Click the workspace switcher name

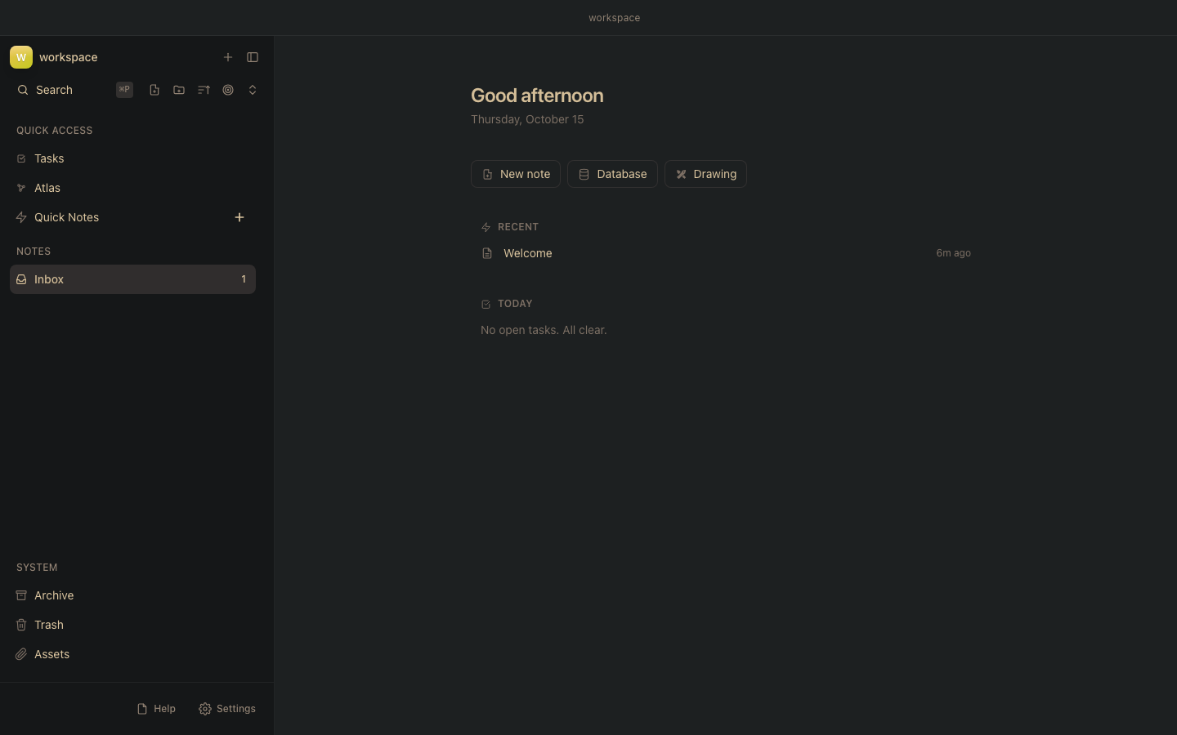click(x=69, y=57)
